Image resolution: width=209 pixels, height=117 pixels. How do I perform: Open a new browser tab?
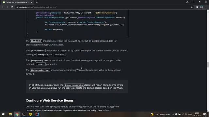37,2
